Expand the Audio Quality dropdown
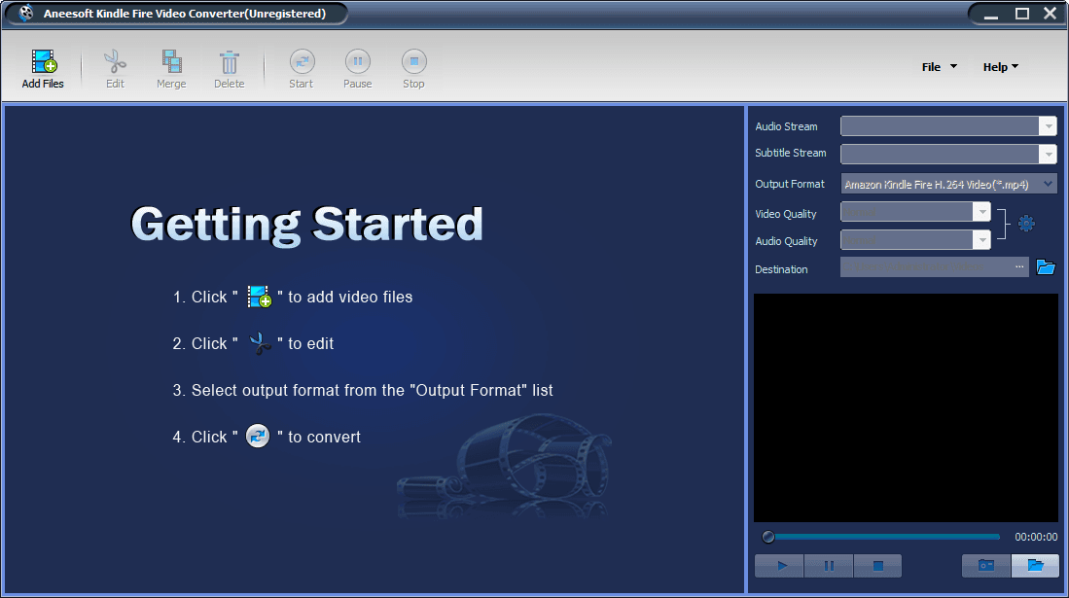This screenshot has width=1069, height=598. 982,240
